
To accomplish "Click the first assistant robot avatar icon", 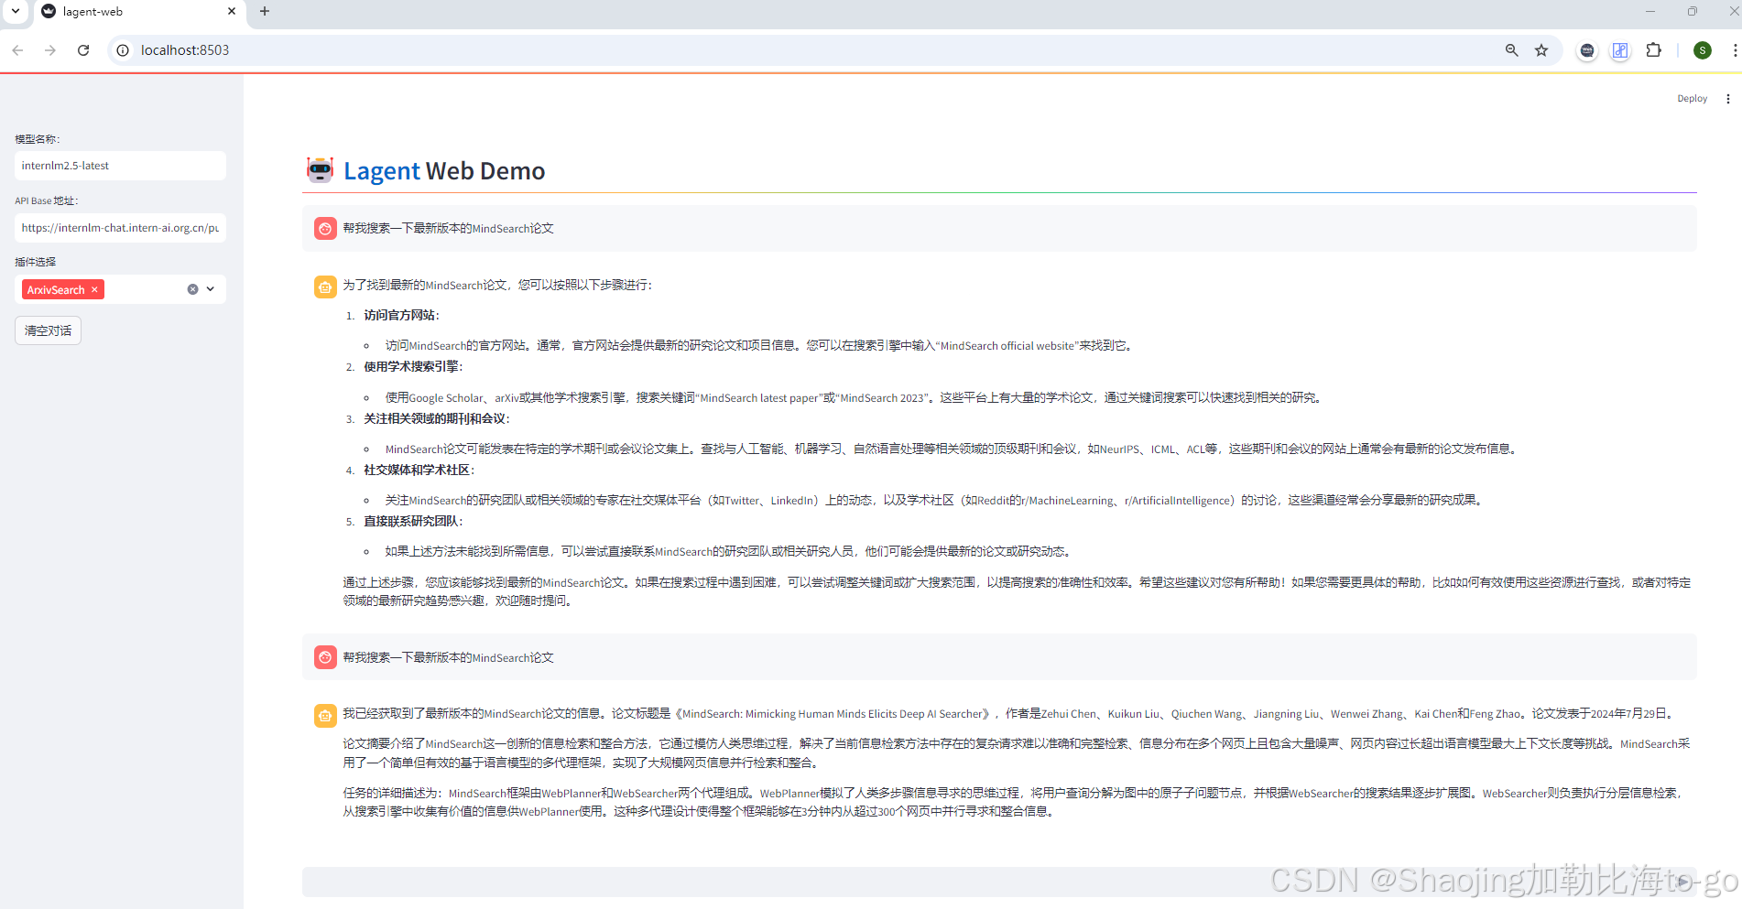I will (x=325, y=287).
